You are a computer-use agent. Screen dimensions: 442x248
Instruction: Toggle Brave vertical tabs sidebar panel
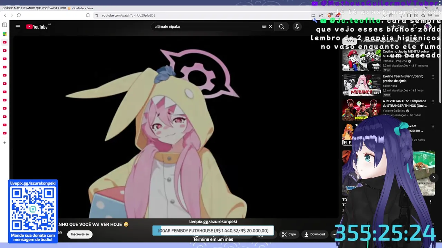point(4,25)
